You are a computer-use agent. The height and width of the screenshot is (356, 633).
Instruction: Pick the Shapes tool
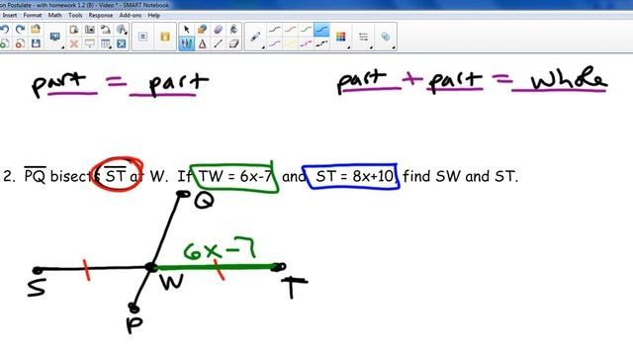pos(202,30)
